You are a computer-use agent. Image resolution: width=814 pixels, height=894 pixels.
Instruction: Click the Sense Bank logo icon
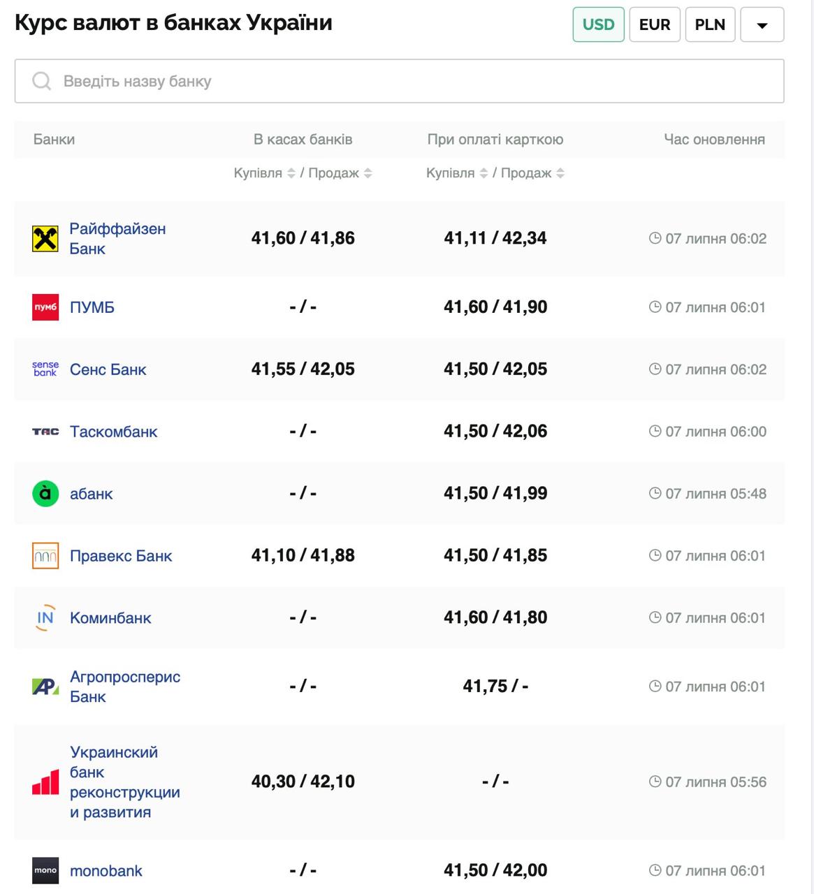(x=45, y=369)
